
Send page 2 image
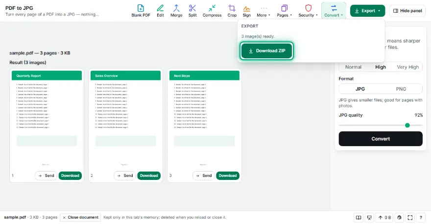[125, 175]
